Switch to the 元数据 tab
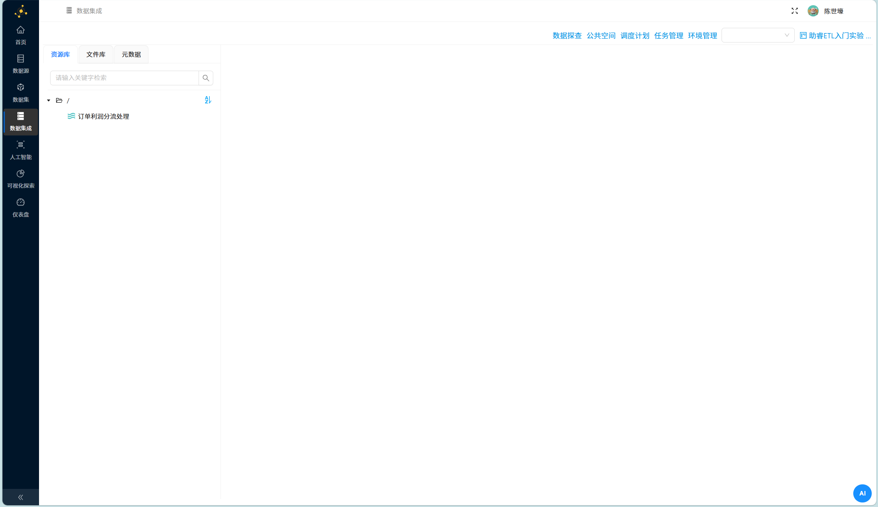 [x=131, y=54]
